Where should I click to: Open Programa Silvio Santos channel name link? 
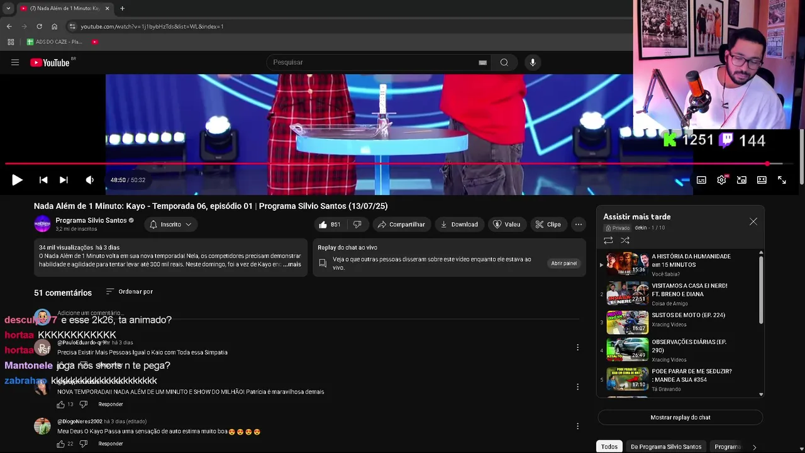pos(91,220)
